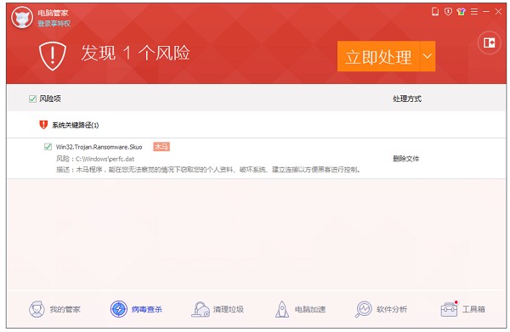
Task: Click 登录享特权 login link
Action: tap(54, 24)
